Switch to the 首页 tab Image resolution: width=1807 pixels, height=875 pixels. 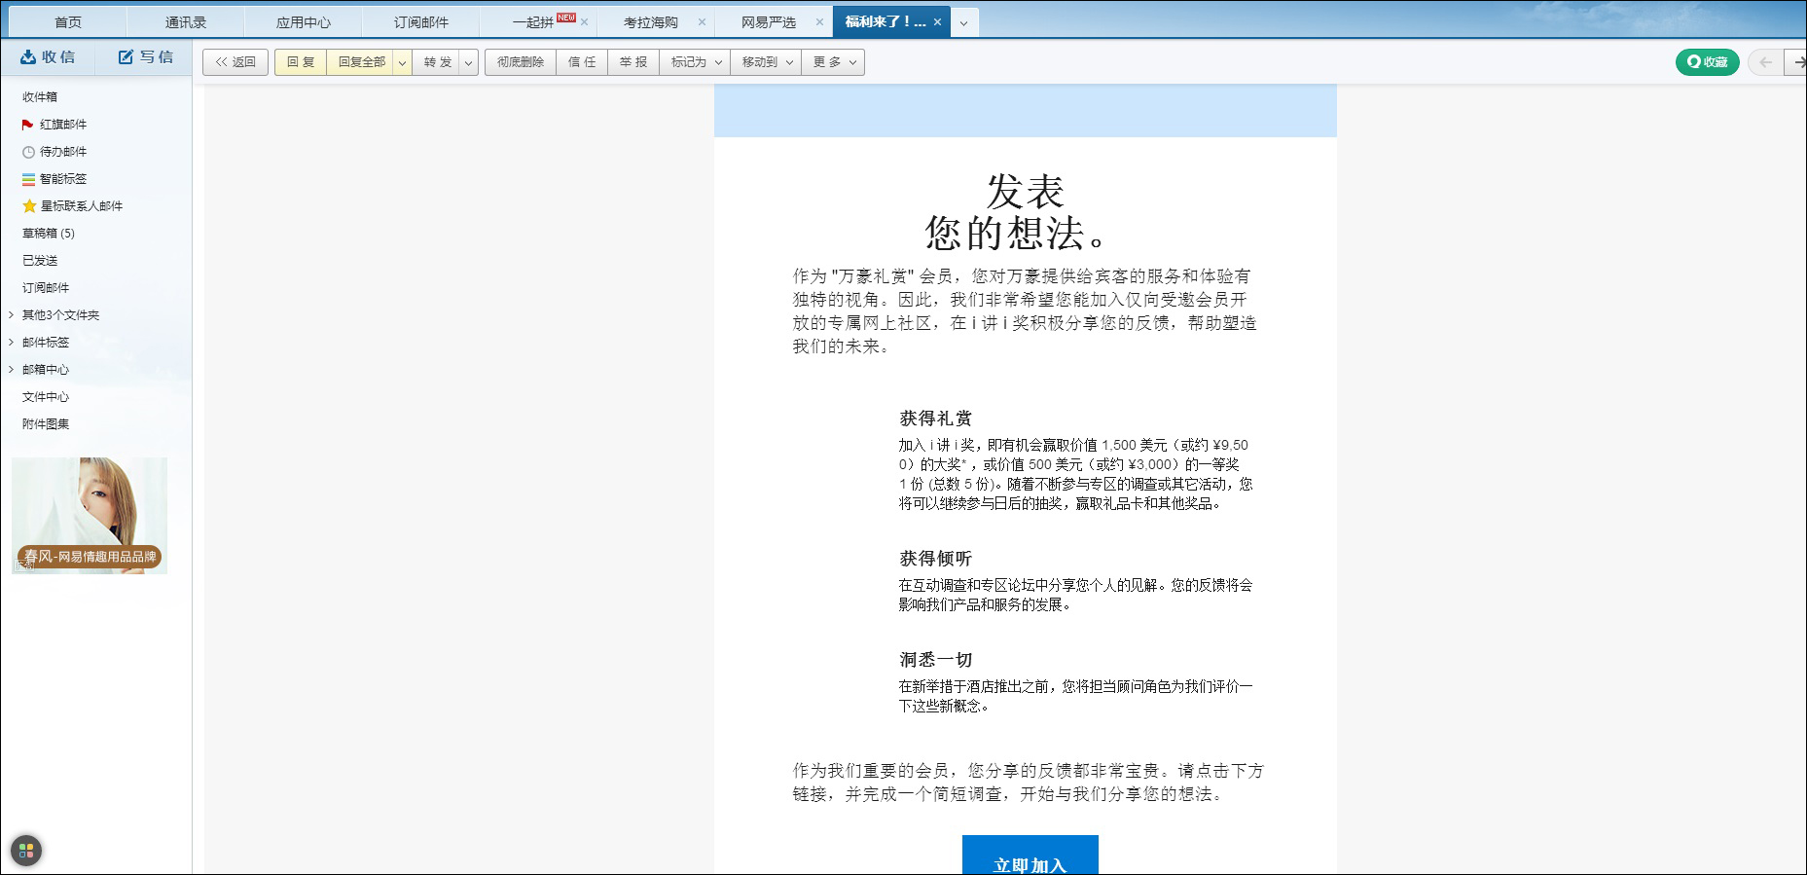point(68,22)
